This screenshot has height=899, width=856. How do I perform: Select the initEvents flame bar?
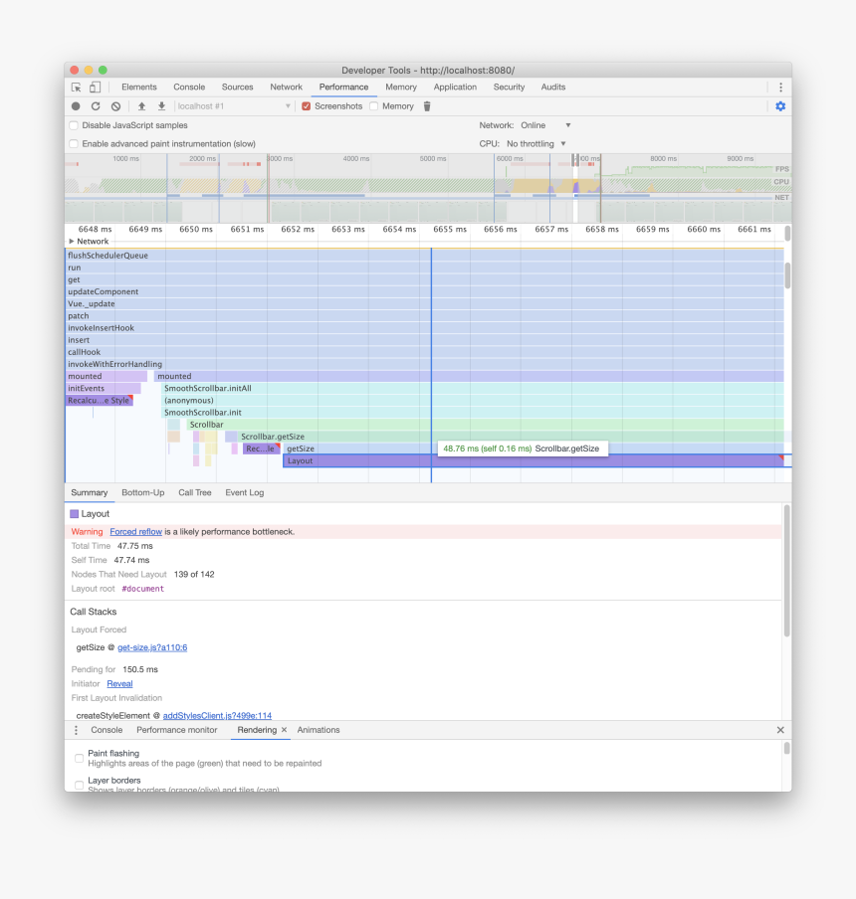point(104,388)
